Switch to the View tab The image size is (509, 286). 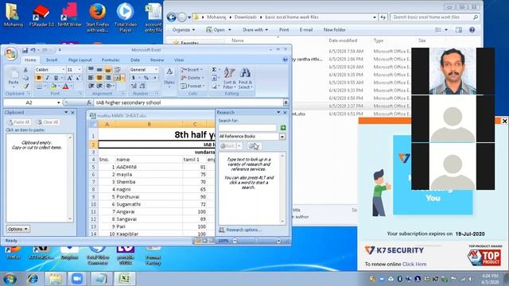tap(179, 60)
